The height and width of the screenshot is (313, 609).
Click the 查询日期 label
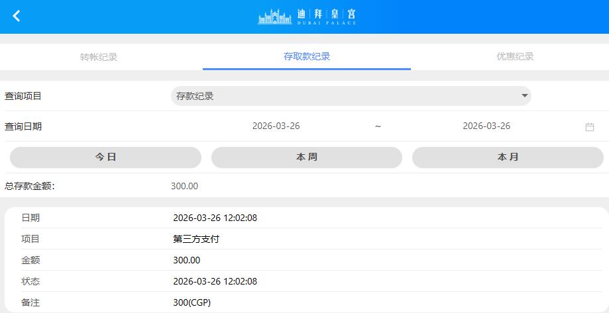(x=23, y=126)
